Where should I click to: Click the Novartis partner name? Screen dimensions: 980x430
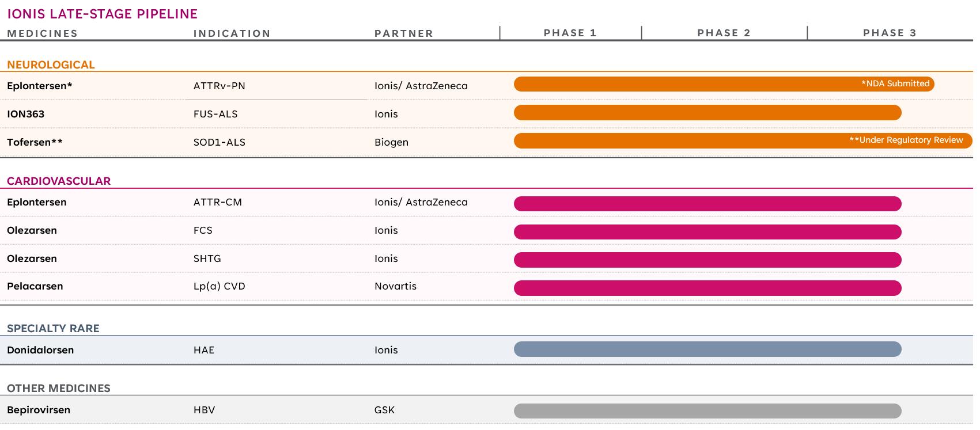[x=395, y=286]
